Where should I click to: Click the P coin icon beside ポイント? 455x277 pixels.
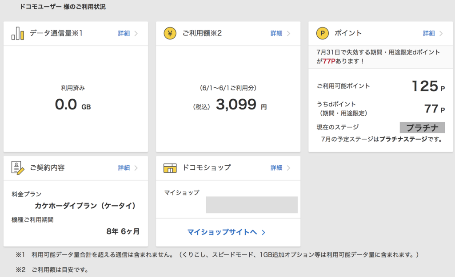pos(323,33)
